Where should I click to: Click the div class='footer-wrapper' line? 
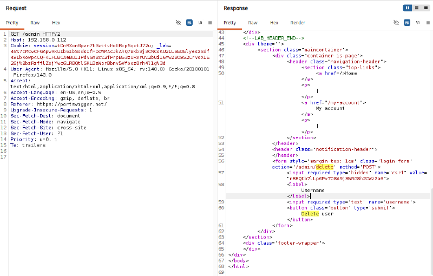tap(284, 243)
